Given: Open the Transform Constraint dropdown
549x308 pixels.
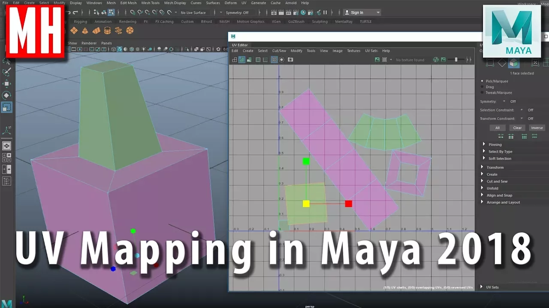Looking at the screenshot, I should pyautogui.click(x=522, y=118).
